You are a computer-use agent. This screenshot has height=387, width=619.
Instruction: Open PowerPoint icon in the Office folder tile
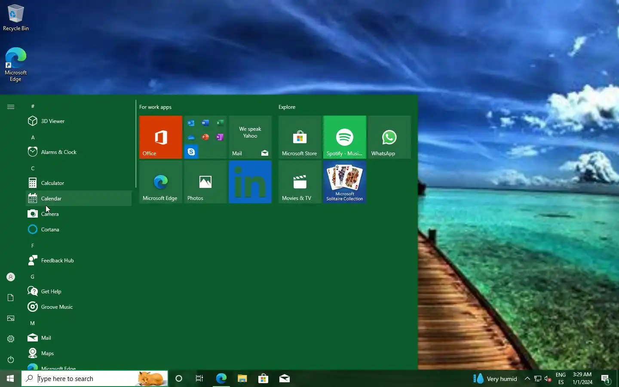click(x=205, y=137)
